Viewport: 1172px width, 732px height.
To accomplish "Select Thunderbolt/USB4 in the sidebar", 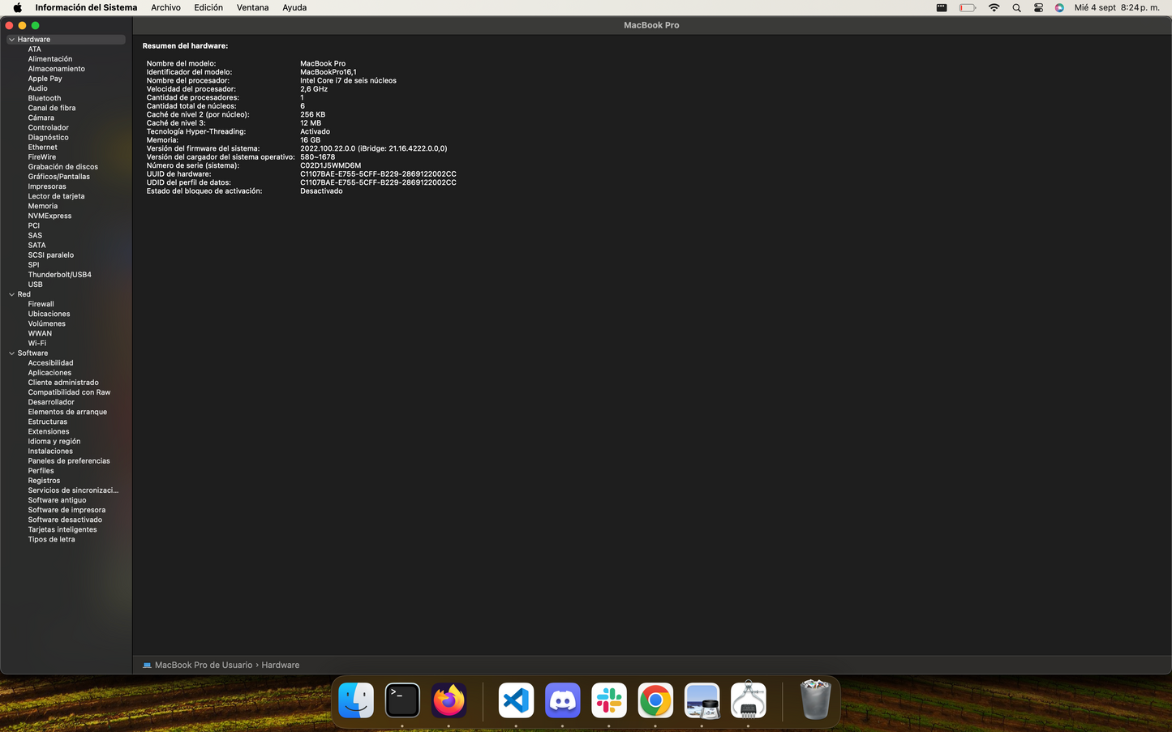I will coord(59,275).
